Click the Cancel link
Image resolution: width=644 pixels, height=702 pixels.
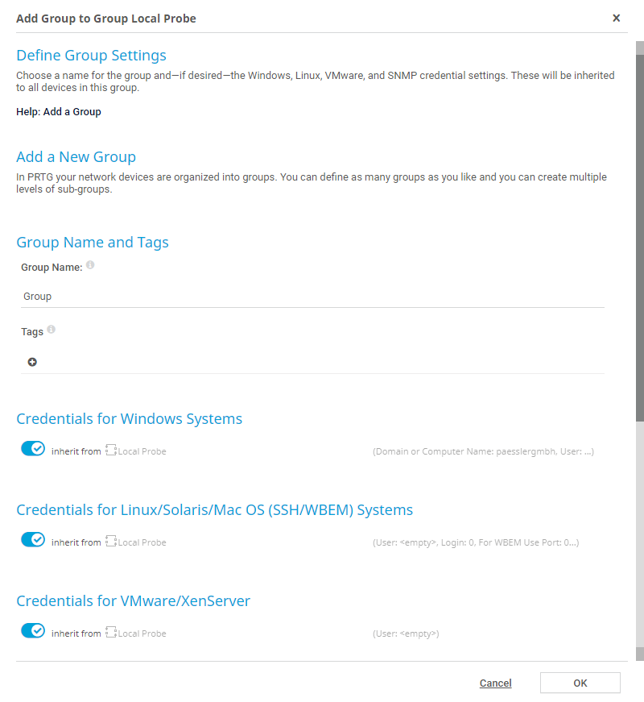click(x=495, y=683)
